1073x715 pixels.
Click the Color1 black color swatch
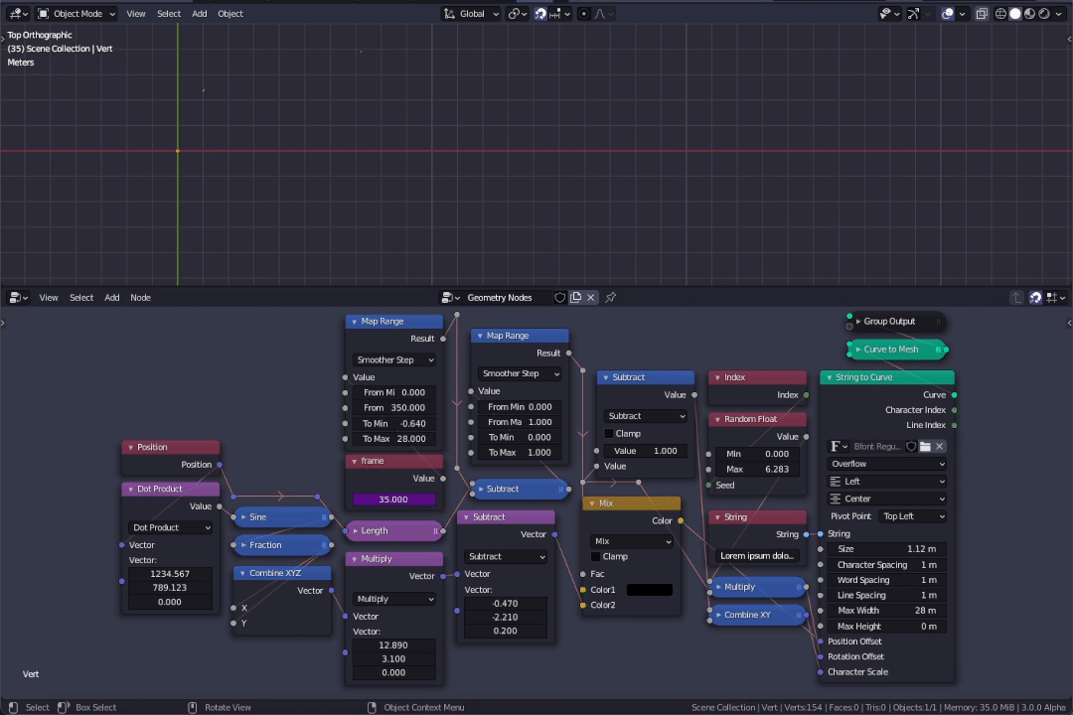pos(650,590)
